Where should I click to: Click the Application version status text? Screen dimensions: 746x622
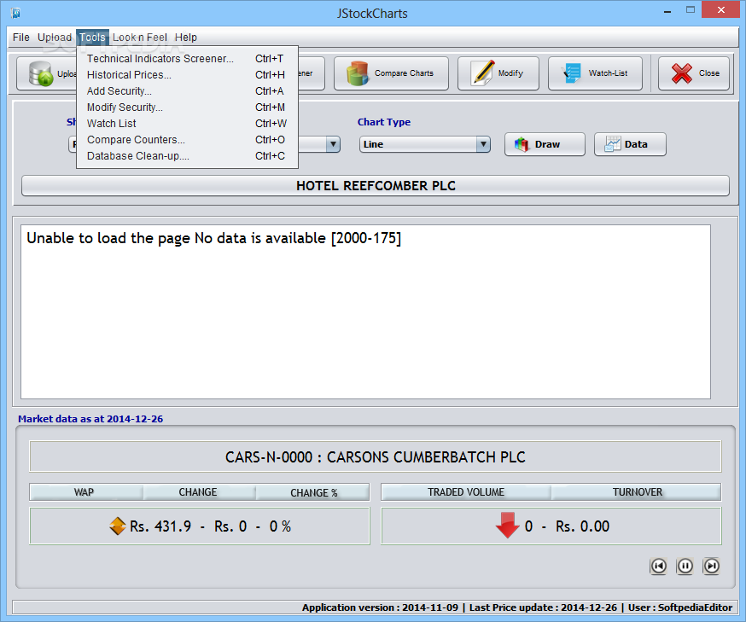point(380,607)
